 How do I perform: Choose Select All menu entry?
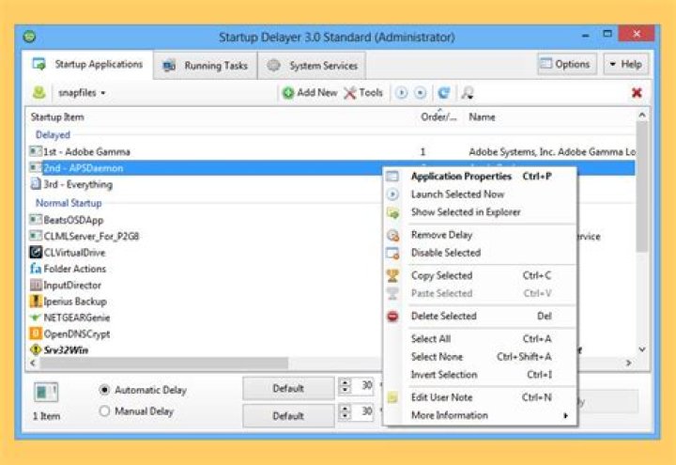(481, 338)
